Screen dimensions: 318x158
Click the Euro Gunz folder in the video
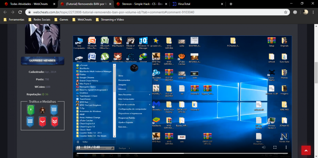click(284, 58)
